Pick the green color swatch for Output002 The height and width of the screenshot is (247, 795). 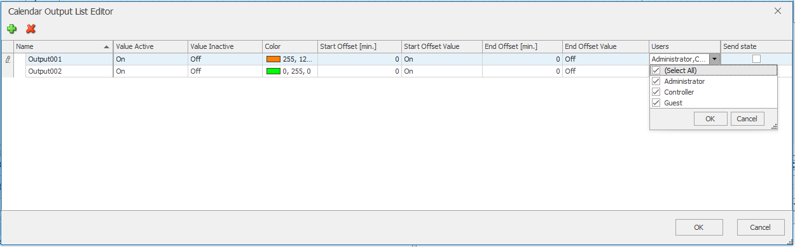pos(273,71)
